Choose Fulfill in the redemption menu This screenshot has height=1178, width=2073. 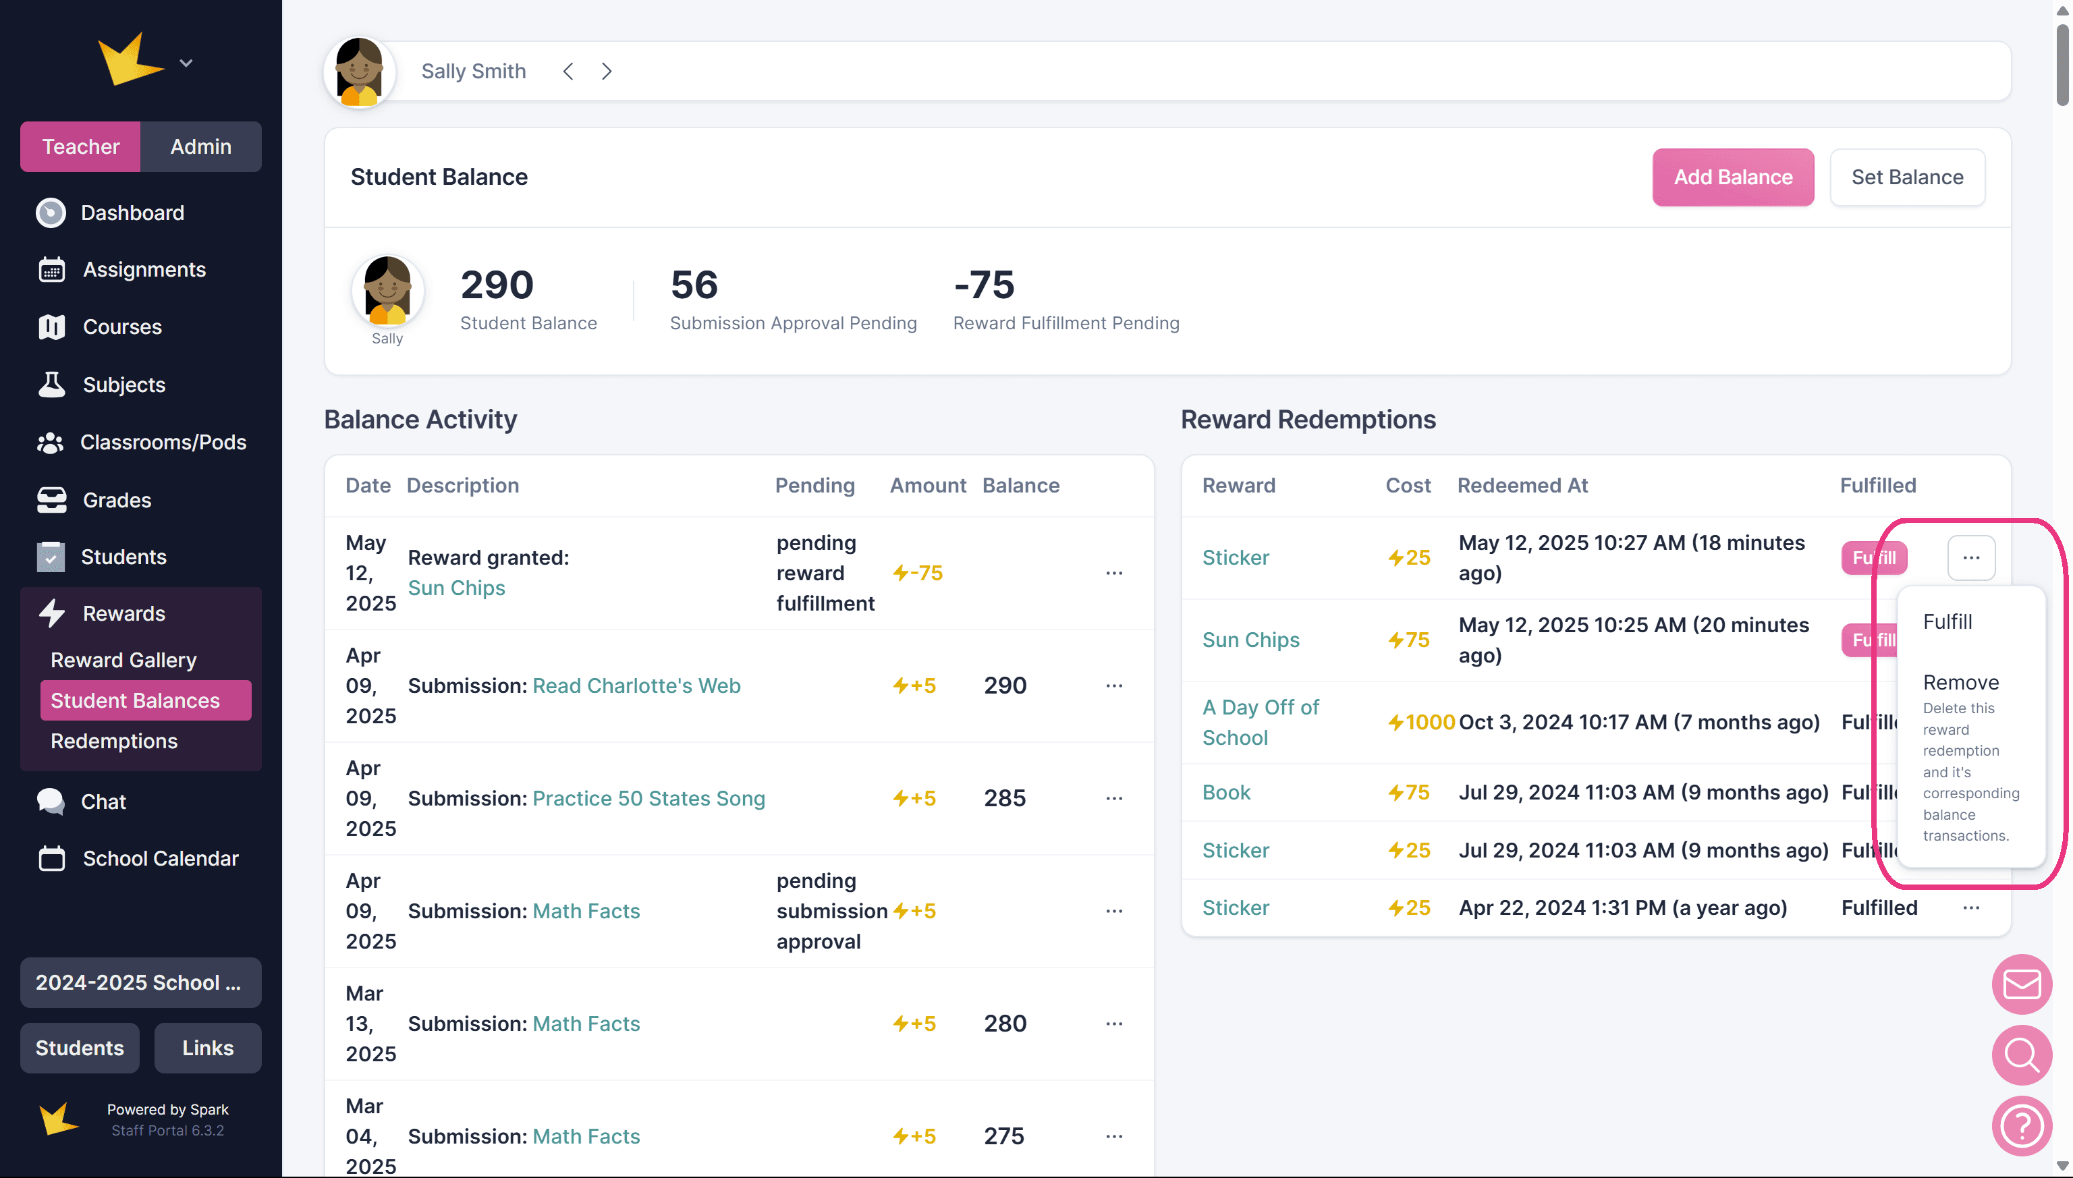pyautogui.click(x=1947, y=621)
